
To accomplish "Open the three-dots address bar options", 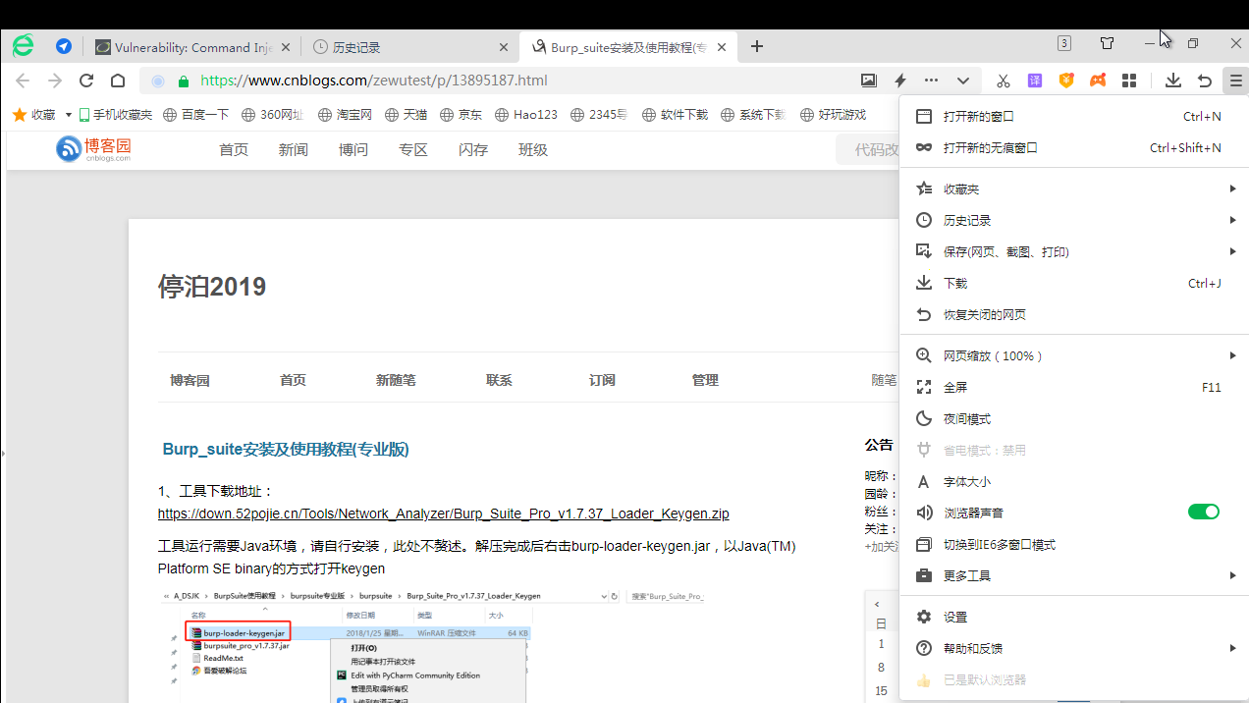I will pos(931,81).
